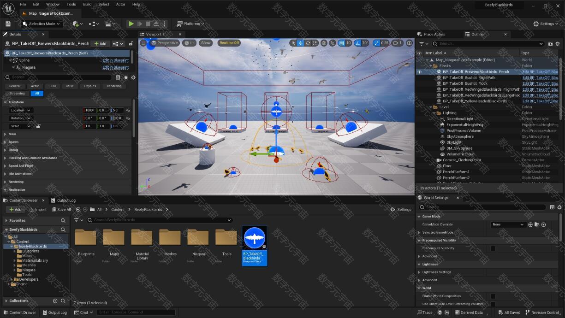Click the save level icon

point(8,24)
